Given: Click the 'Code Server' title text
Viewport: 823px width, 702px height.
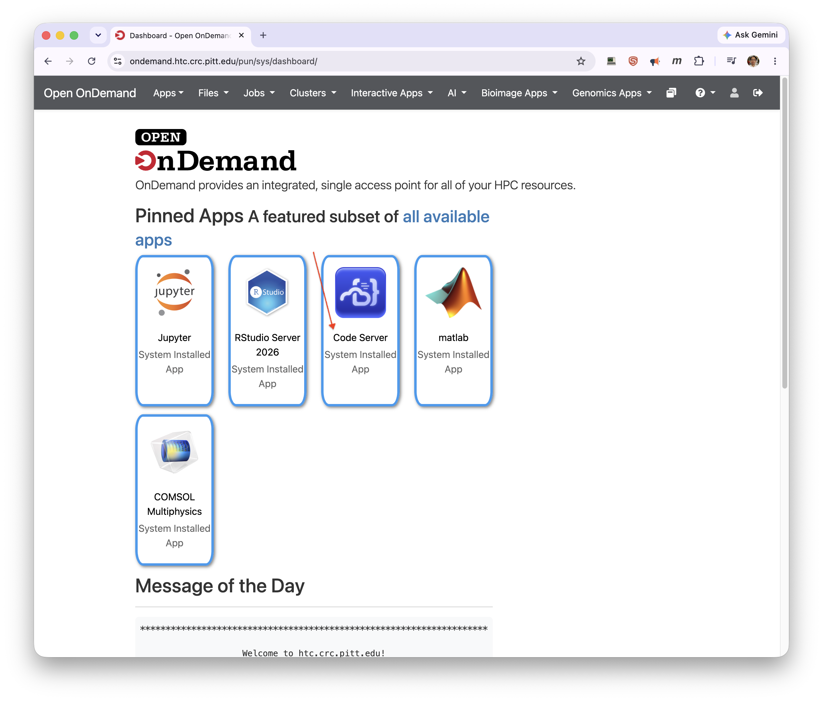Looking at the screenshot, I should [360, 337].
